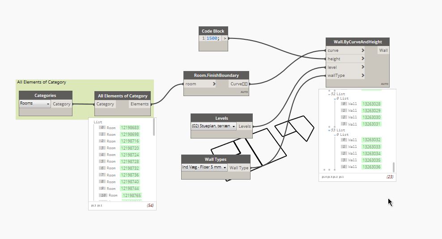Click room ID 12198698
The image size is (442, 239).
(x=130, y=134)
